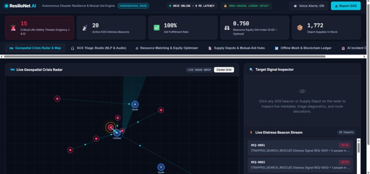Screen dimensions: 370x174
Task: Switch to the AI Incident tab
Action: coord(354,48)
